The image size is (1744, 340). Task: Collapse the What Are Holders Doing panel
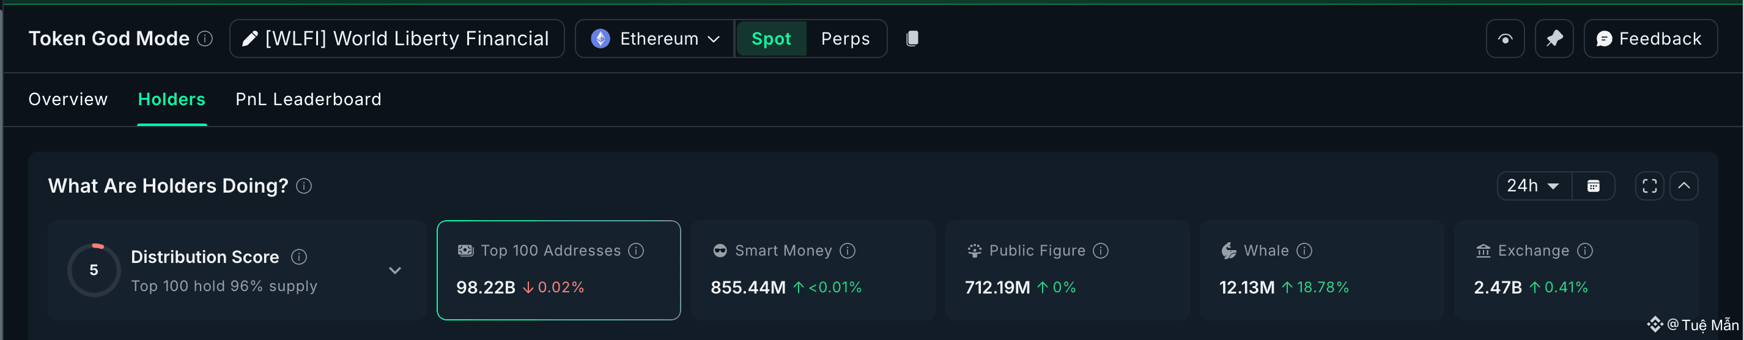pos(1683,185)
